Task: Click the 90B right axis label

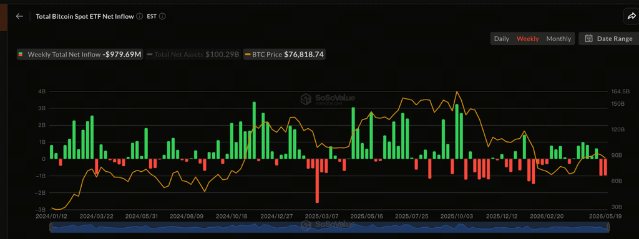Action: (x=616, y=155)
